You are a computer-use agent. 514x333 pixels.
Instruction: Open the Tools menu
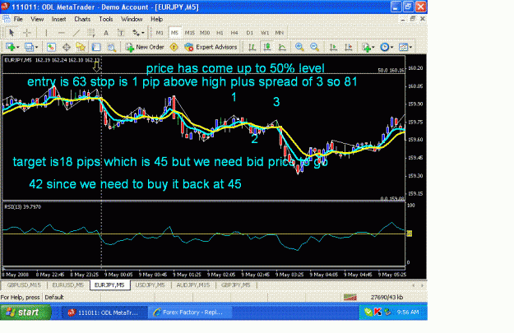pyautogui.click(x=106, y=19)
